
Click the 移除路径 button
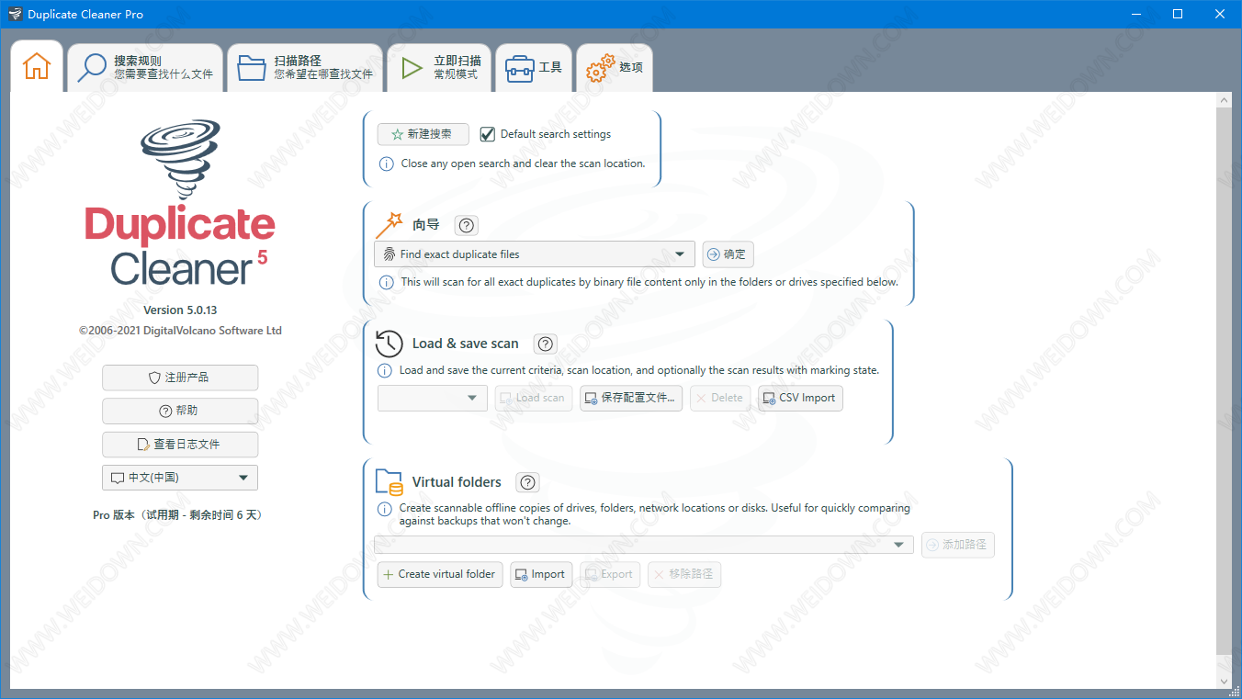(684, 574)
